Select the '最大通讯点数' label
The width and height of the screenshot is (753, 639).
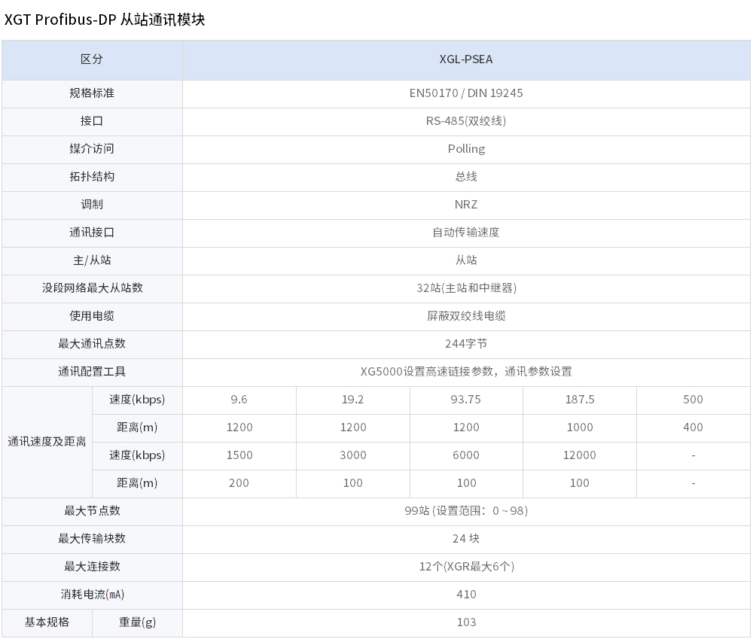click(x=92, y=344)
